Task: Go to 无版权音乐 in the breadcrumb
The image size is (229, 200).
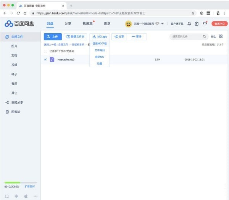Action: coord(78,44)
